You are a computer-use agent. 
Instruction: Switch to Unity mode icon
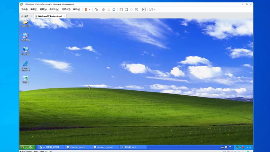pos(136,9)
